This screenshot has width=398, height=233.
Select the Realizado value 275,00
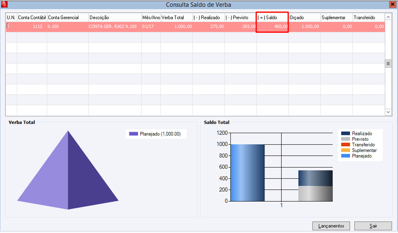point(208,26)
